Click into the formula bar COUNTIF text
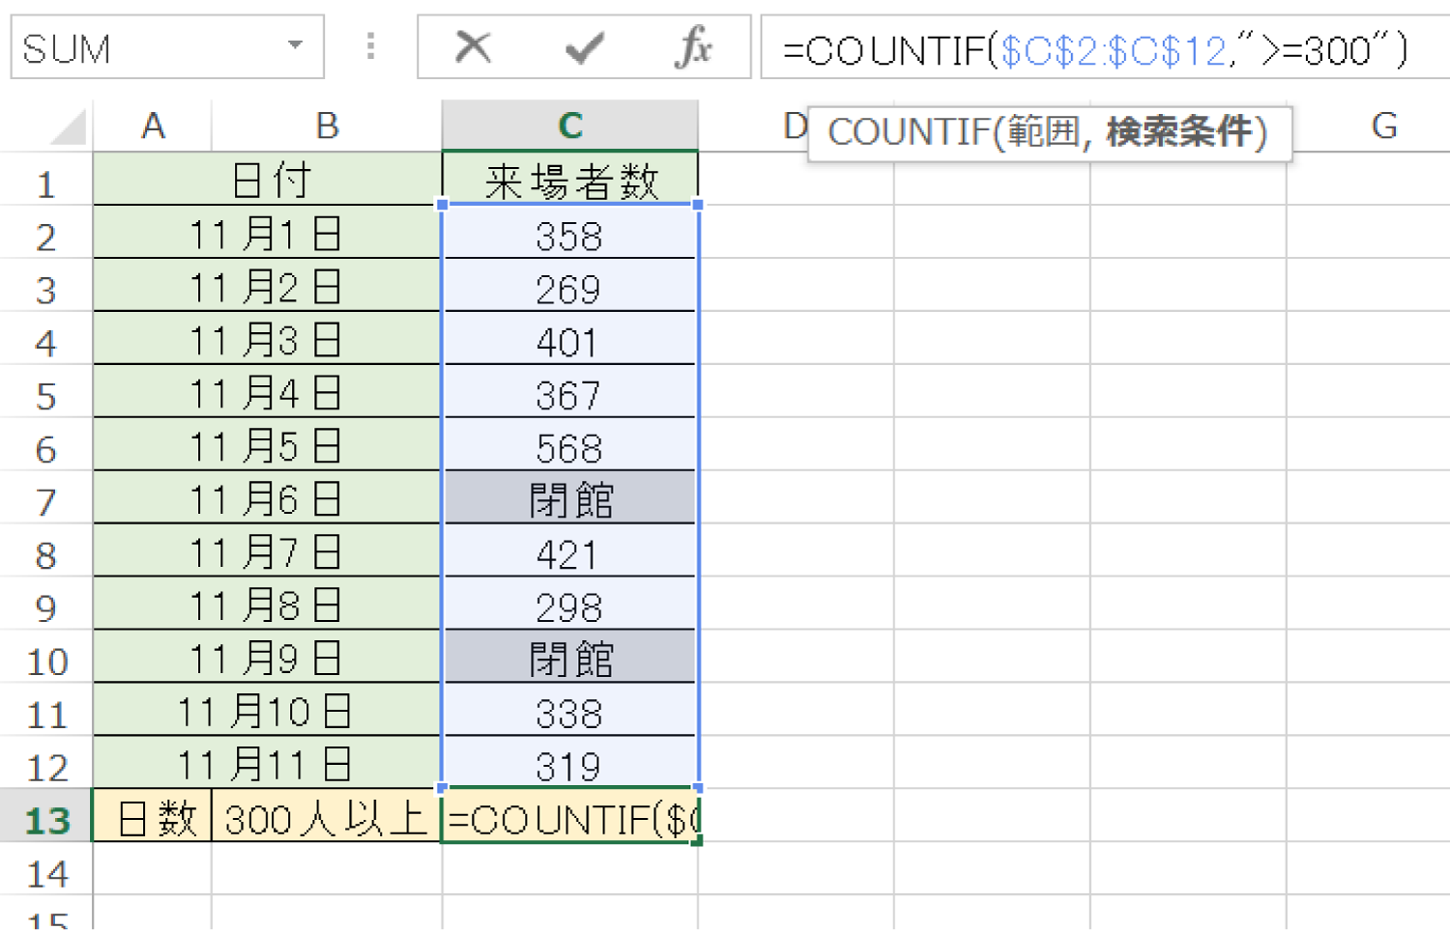The height and width of the screenshot is (930, 1450). [1095, 49]
